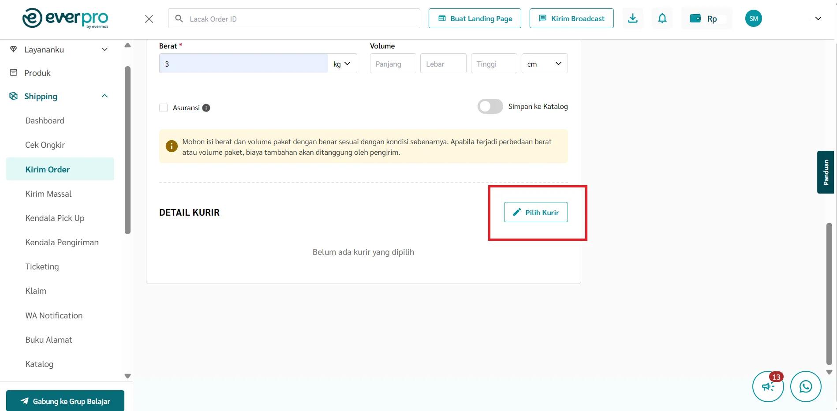Click the X icon beside search bar
Screen dimensions: 837x411
point(149,19)
